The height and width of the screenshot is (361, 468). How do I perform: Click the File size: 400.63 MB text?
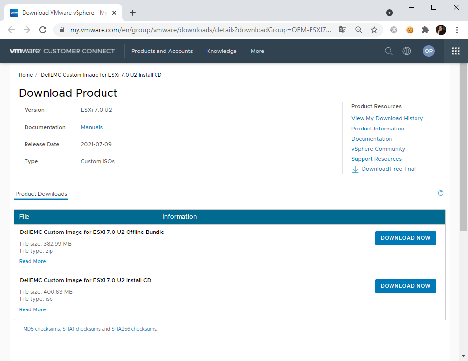point(46,292)
